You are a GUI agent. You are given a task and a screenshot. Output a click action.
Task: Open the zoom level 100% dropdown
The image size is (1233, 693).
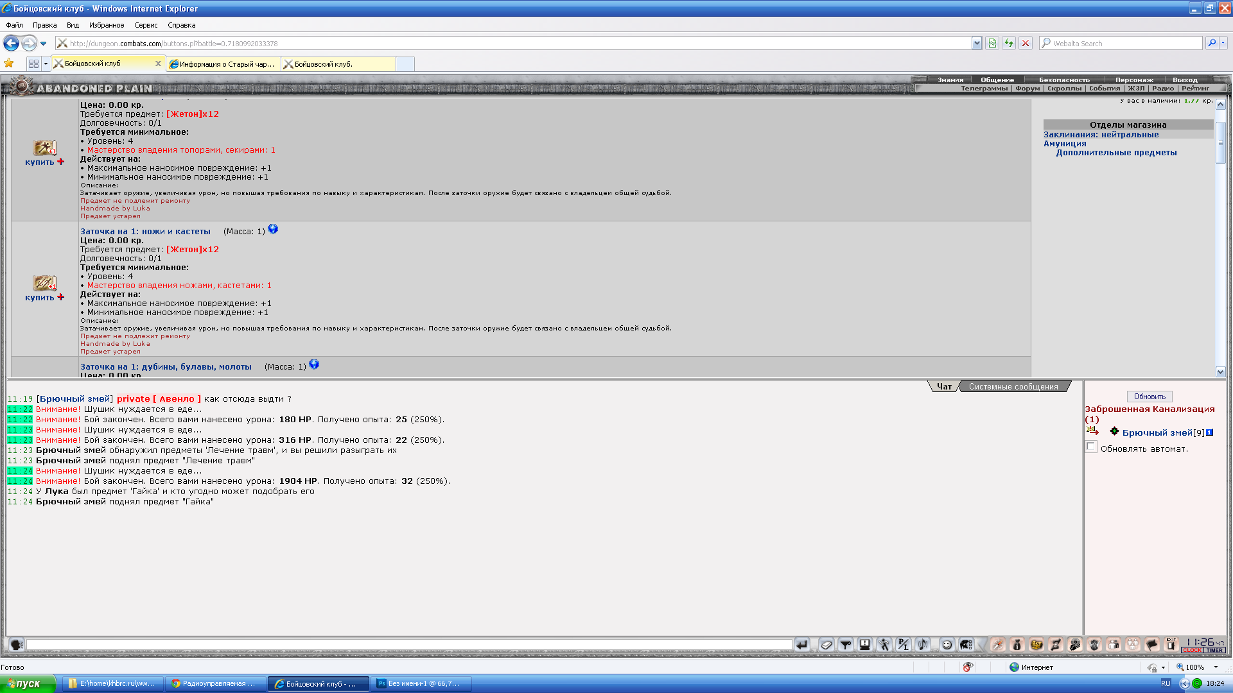coord(1216,667)
